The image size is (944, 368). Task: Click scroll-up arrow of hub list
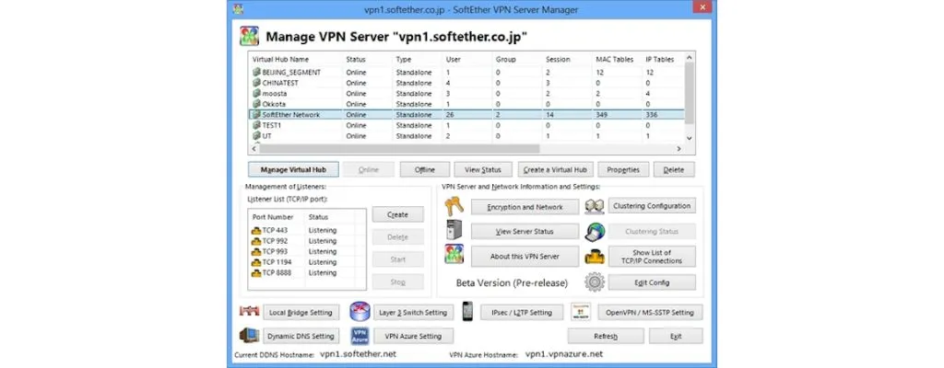690,58
